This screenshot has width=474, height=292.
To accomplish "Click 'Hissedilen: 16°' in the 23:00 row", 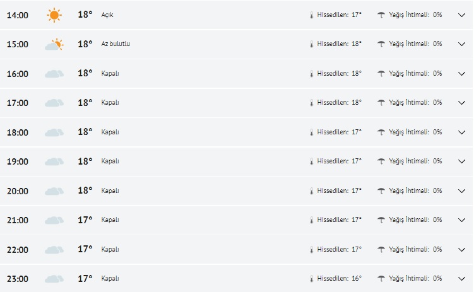I will pos(340,278).
